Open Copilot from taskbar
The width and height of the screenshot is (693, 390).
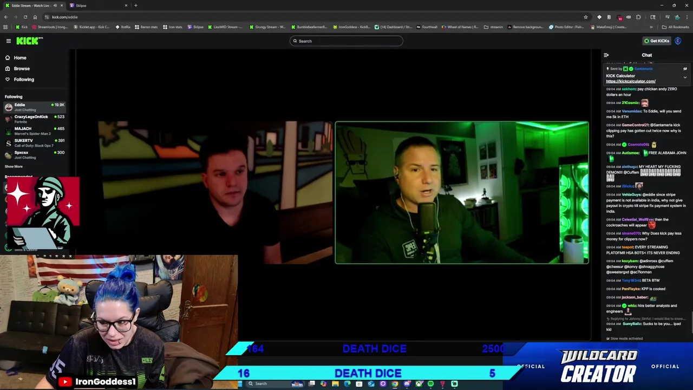(x=323, y=383)
